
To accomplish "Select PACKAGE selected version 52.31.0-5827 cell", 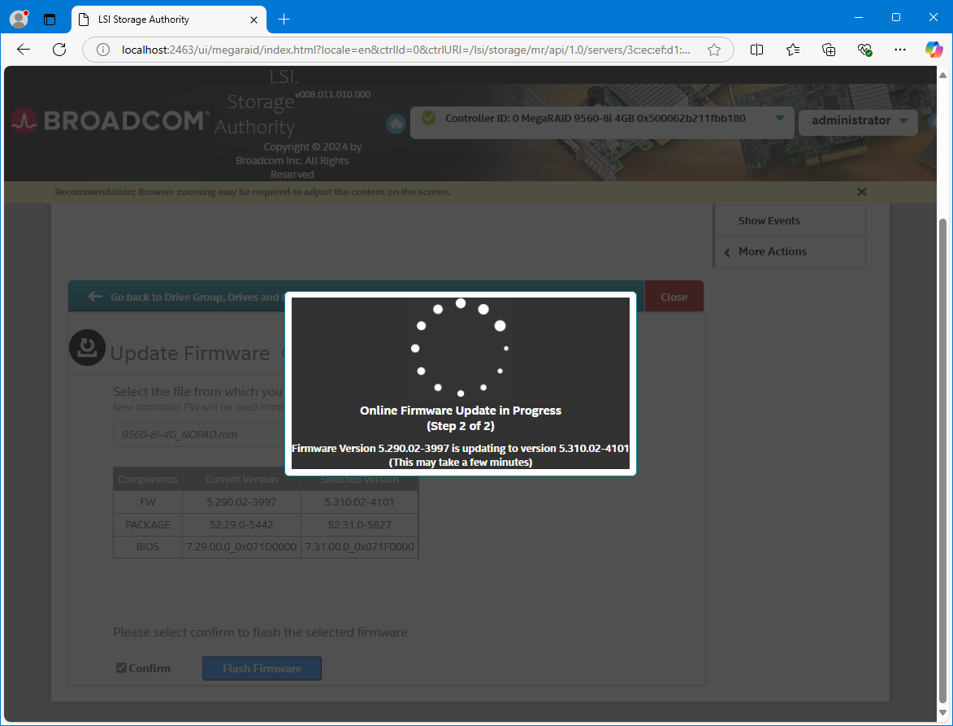I will [x=360, y=524].
